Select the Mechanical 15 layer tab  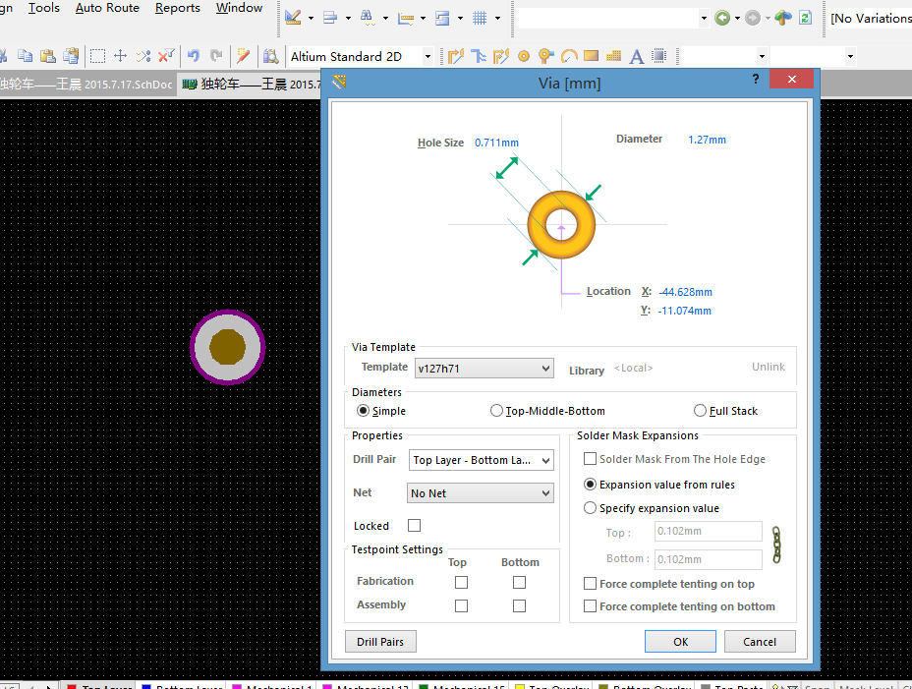coord(462,687)
